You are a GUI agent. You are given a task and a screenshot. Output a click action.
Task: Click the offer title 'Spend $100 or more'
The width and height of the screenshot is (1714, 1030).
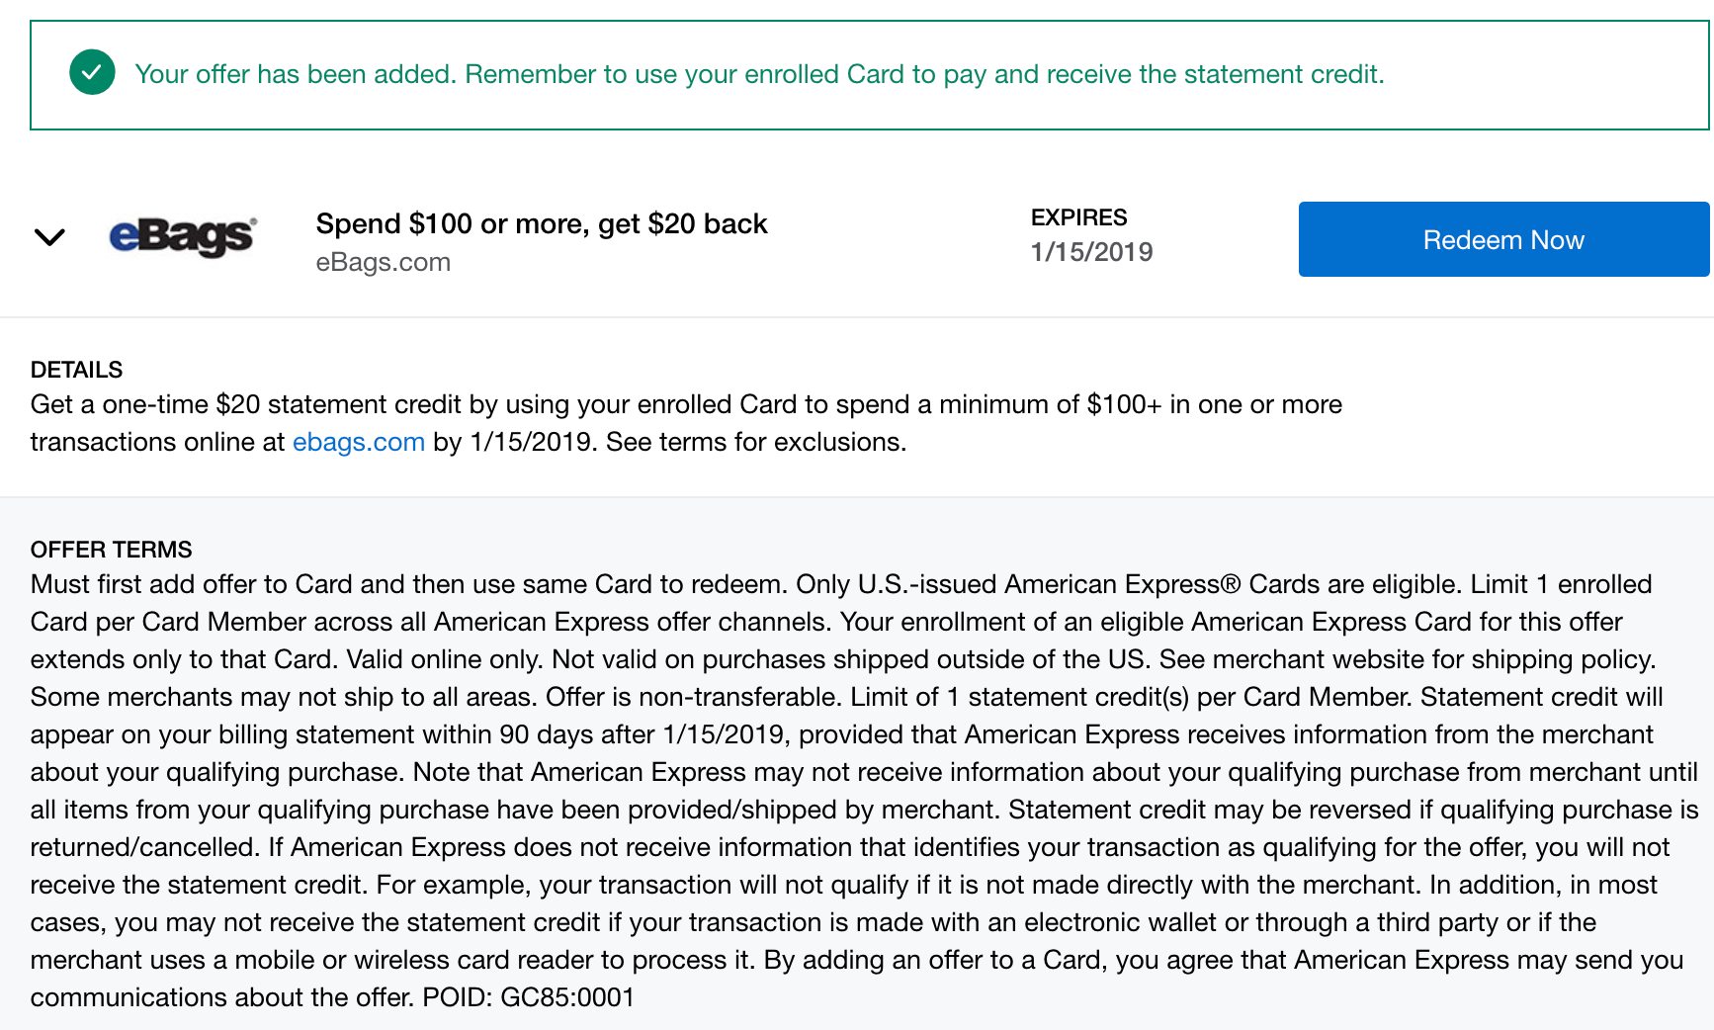click(x=541, y=224)
